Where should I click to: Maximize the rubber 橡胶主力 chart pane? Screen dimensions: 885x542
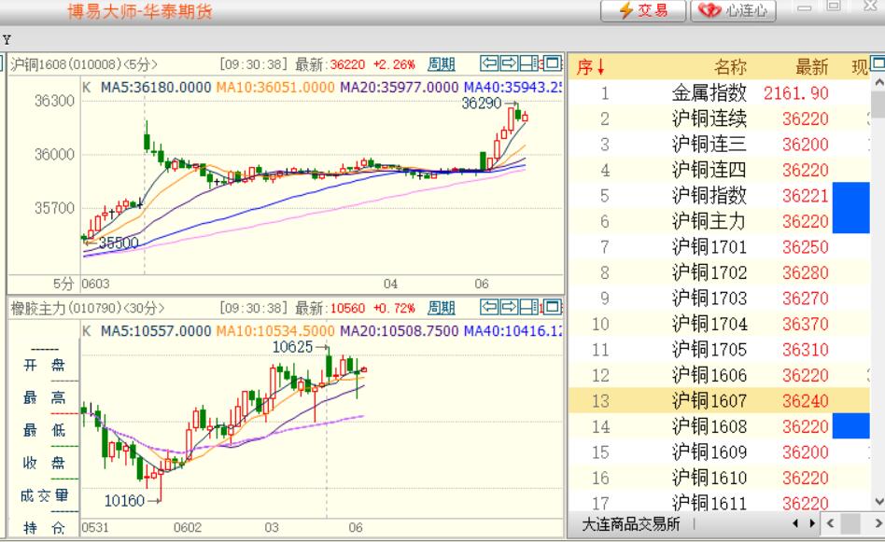pyautogui.click(x=552, y=308)
